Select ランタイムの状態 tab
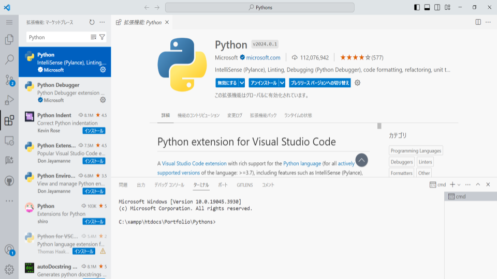497x279 pixels. pos(298,115)
